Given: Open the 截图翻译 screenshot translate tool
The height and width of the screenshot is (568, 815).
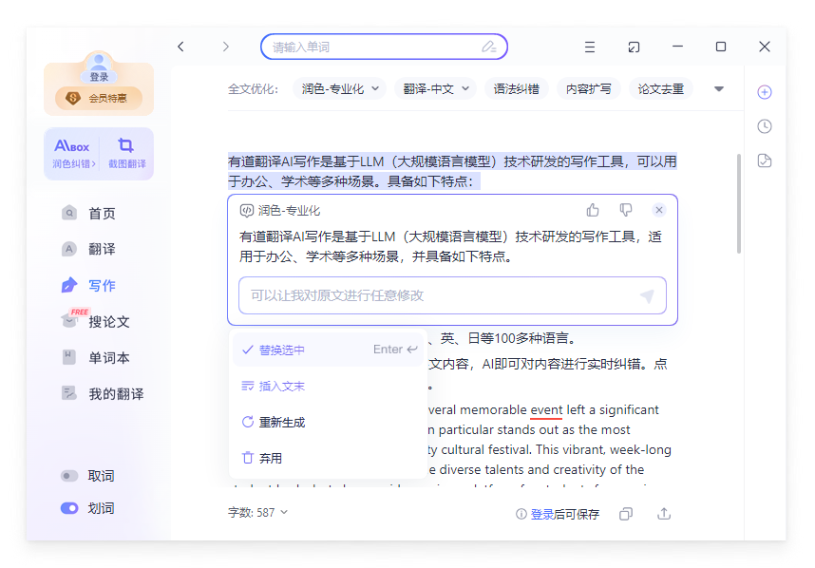Looking at the screenshot, I should [x=125, y=153].
